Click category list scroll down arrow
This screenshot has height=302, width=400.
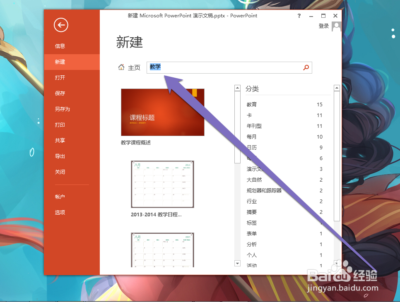tap(337, 263)
